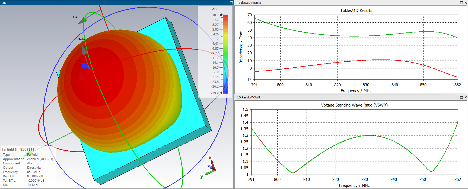Click the -29.9 minimum value on color scale

(215, 93)
